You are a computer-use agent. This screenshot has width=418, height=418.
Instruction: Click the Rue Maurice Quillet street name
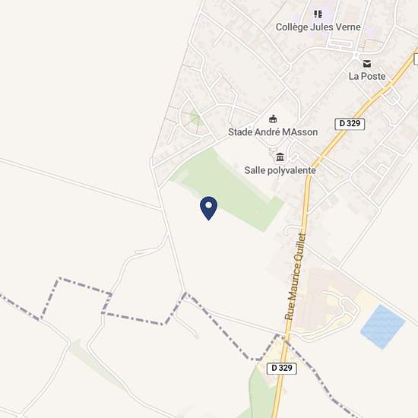pyautogui.click(x=295, y=276)
